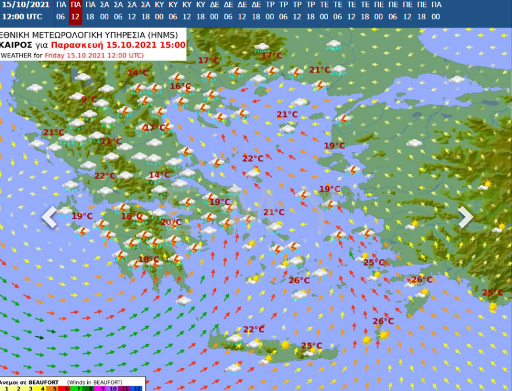Click the sun icon below the southeastern 25°C
The width and height of the screenshot is (512, 391).
pyautogui.click(x=493, y=306)
